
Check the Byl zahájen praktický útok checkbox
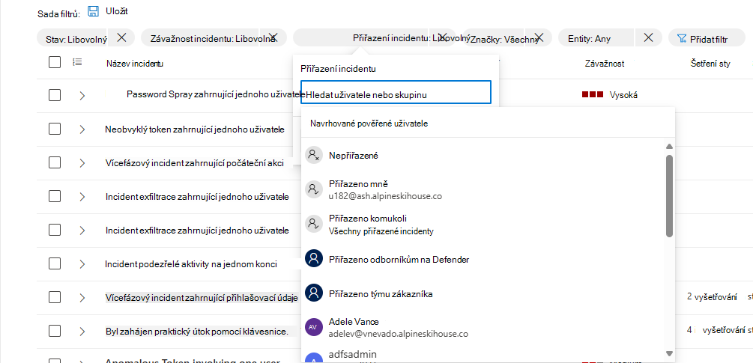click(x=55, y=331)
